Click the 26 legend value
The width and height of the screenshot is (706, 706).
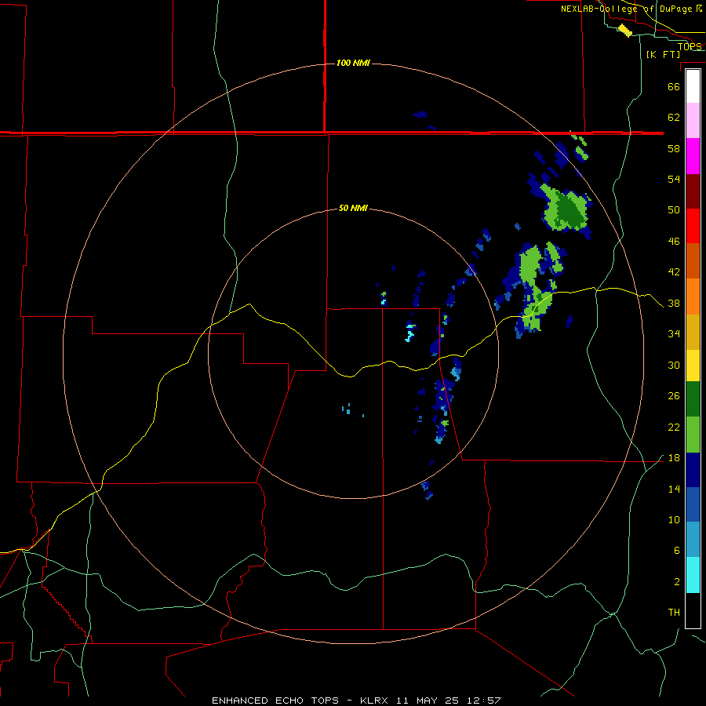[x=674, y=396]
